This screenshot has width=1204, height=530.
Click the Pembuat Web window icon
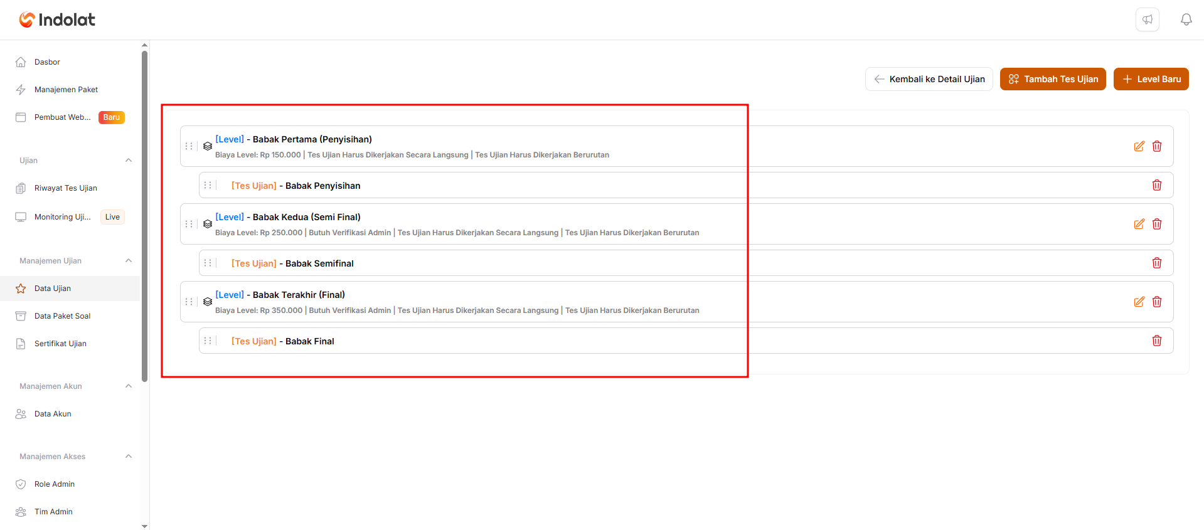point(21,117)
